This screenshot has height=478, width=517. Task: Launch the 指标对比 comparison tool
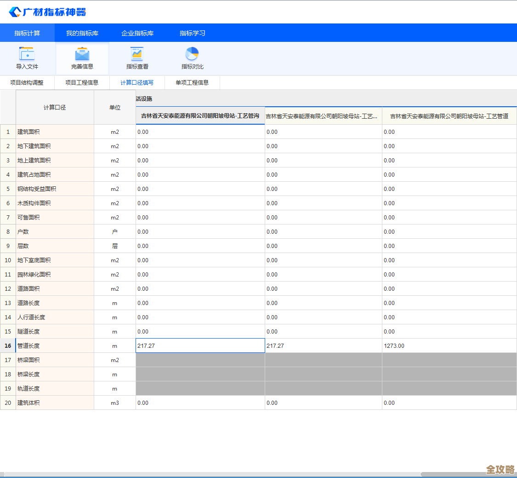(192, 58)
